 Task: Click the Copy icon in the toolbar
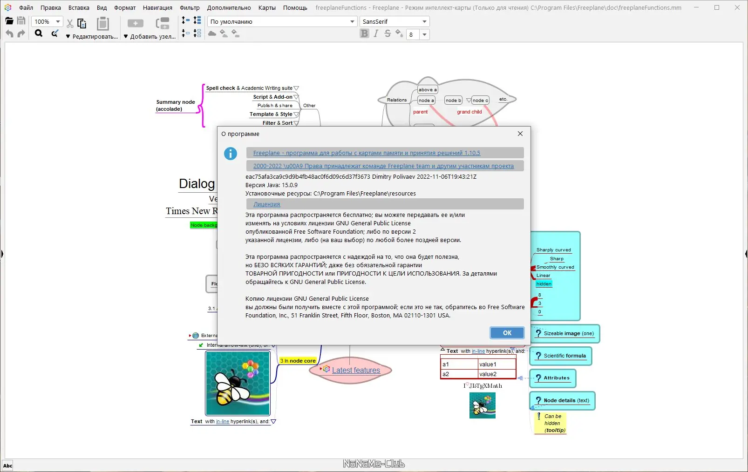(x=82, y=23)
